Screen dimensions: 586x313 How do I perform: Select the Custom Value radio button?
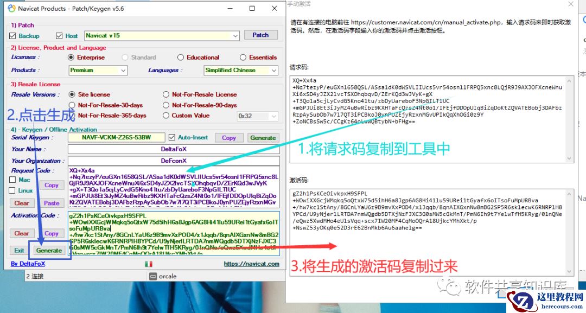[x=166, y=116]
